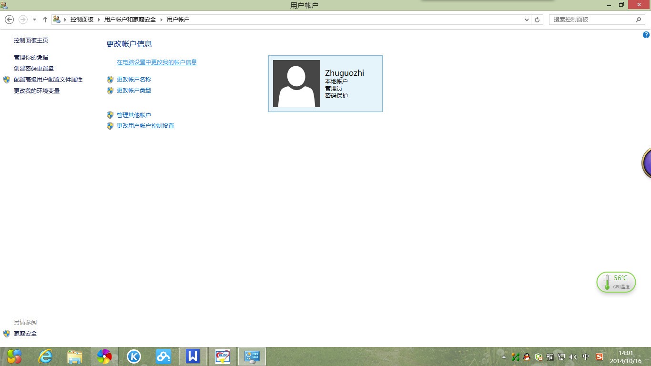The width and height of the screenshot is (651, 366).
Task: Open the Kugou K icon on taskbar
Action: 134,356
